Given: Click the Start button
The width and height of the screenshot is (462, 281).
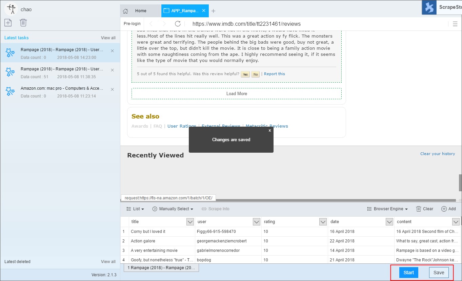Looking at the screenshot, I should click(x=409, y=273).
